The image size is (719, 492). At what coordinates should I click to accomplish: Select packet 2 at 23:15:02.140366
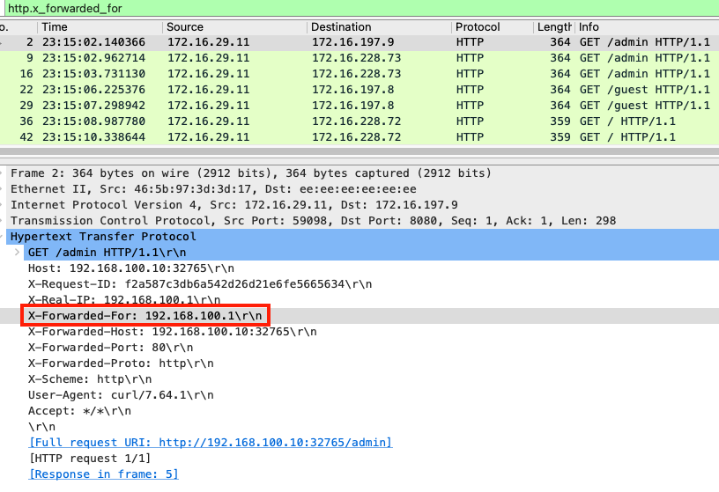click(359, 42)
